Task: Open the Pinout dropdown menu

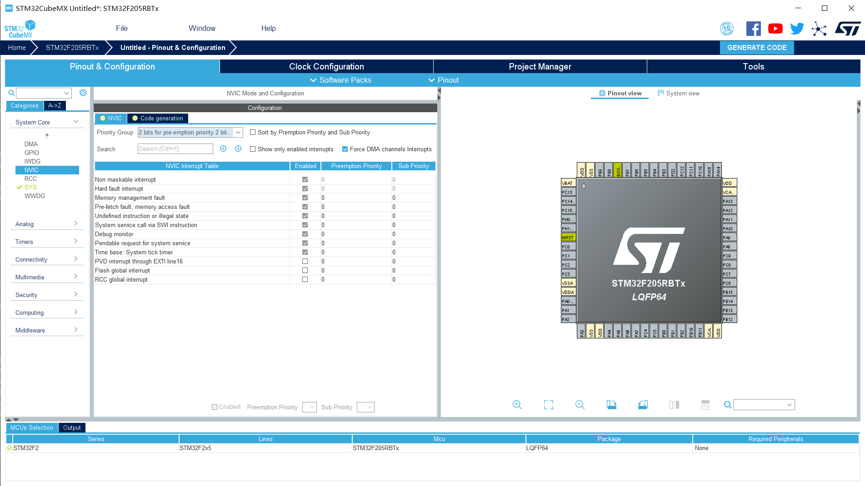Action: point(444,80)
